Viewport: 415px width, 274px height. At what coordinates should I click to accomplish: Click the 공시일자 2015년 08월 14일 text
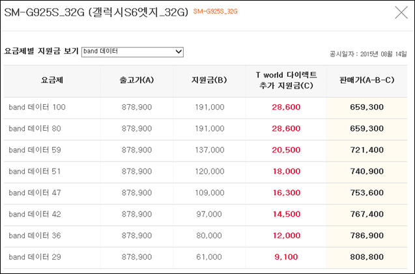point(368,54)
